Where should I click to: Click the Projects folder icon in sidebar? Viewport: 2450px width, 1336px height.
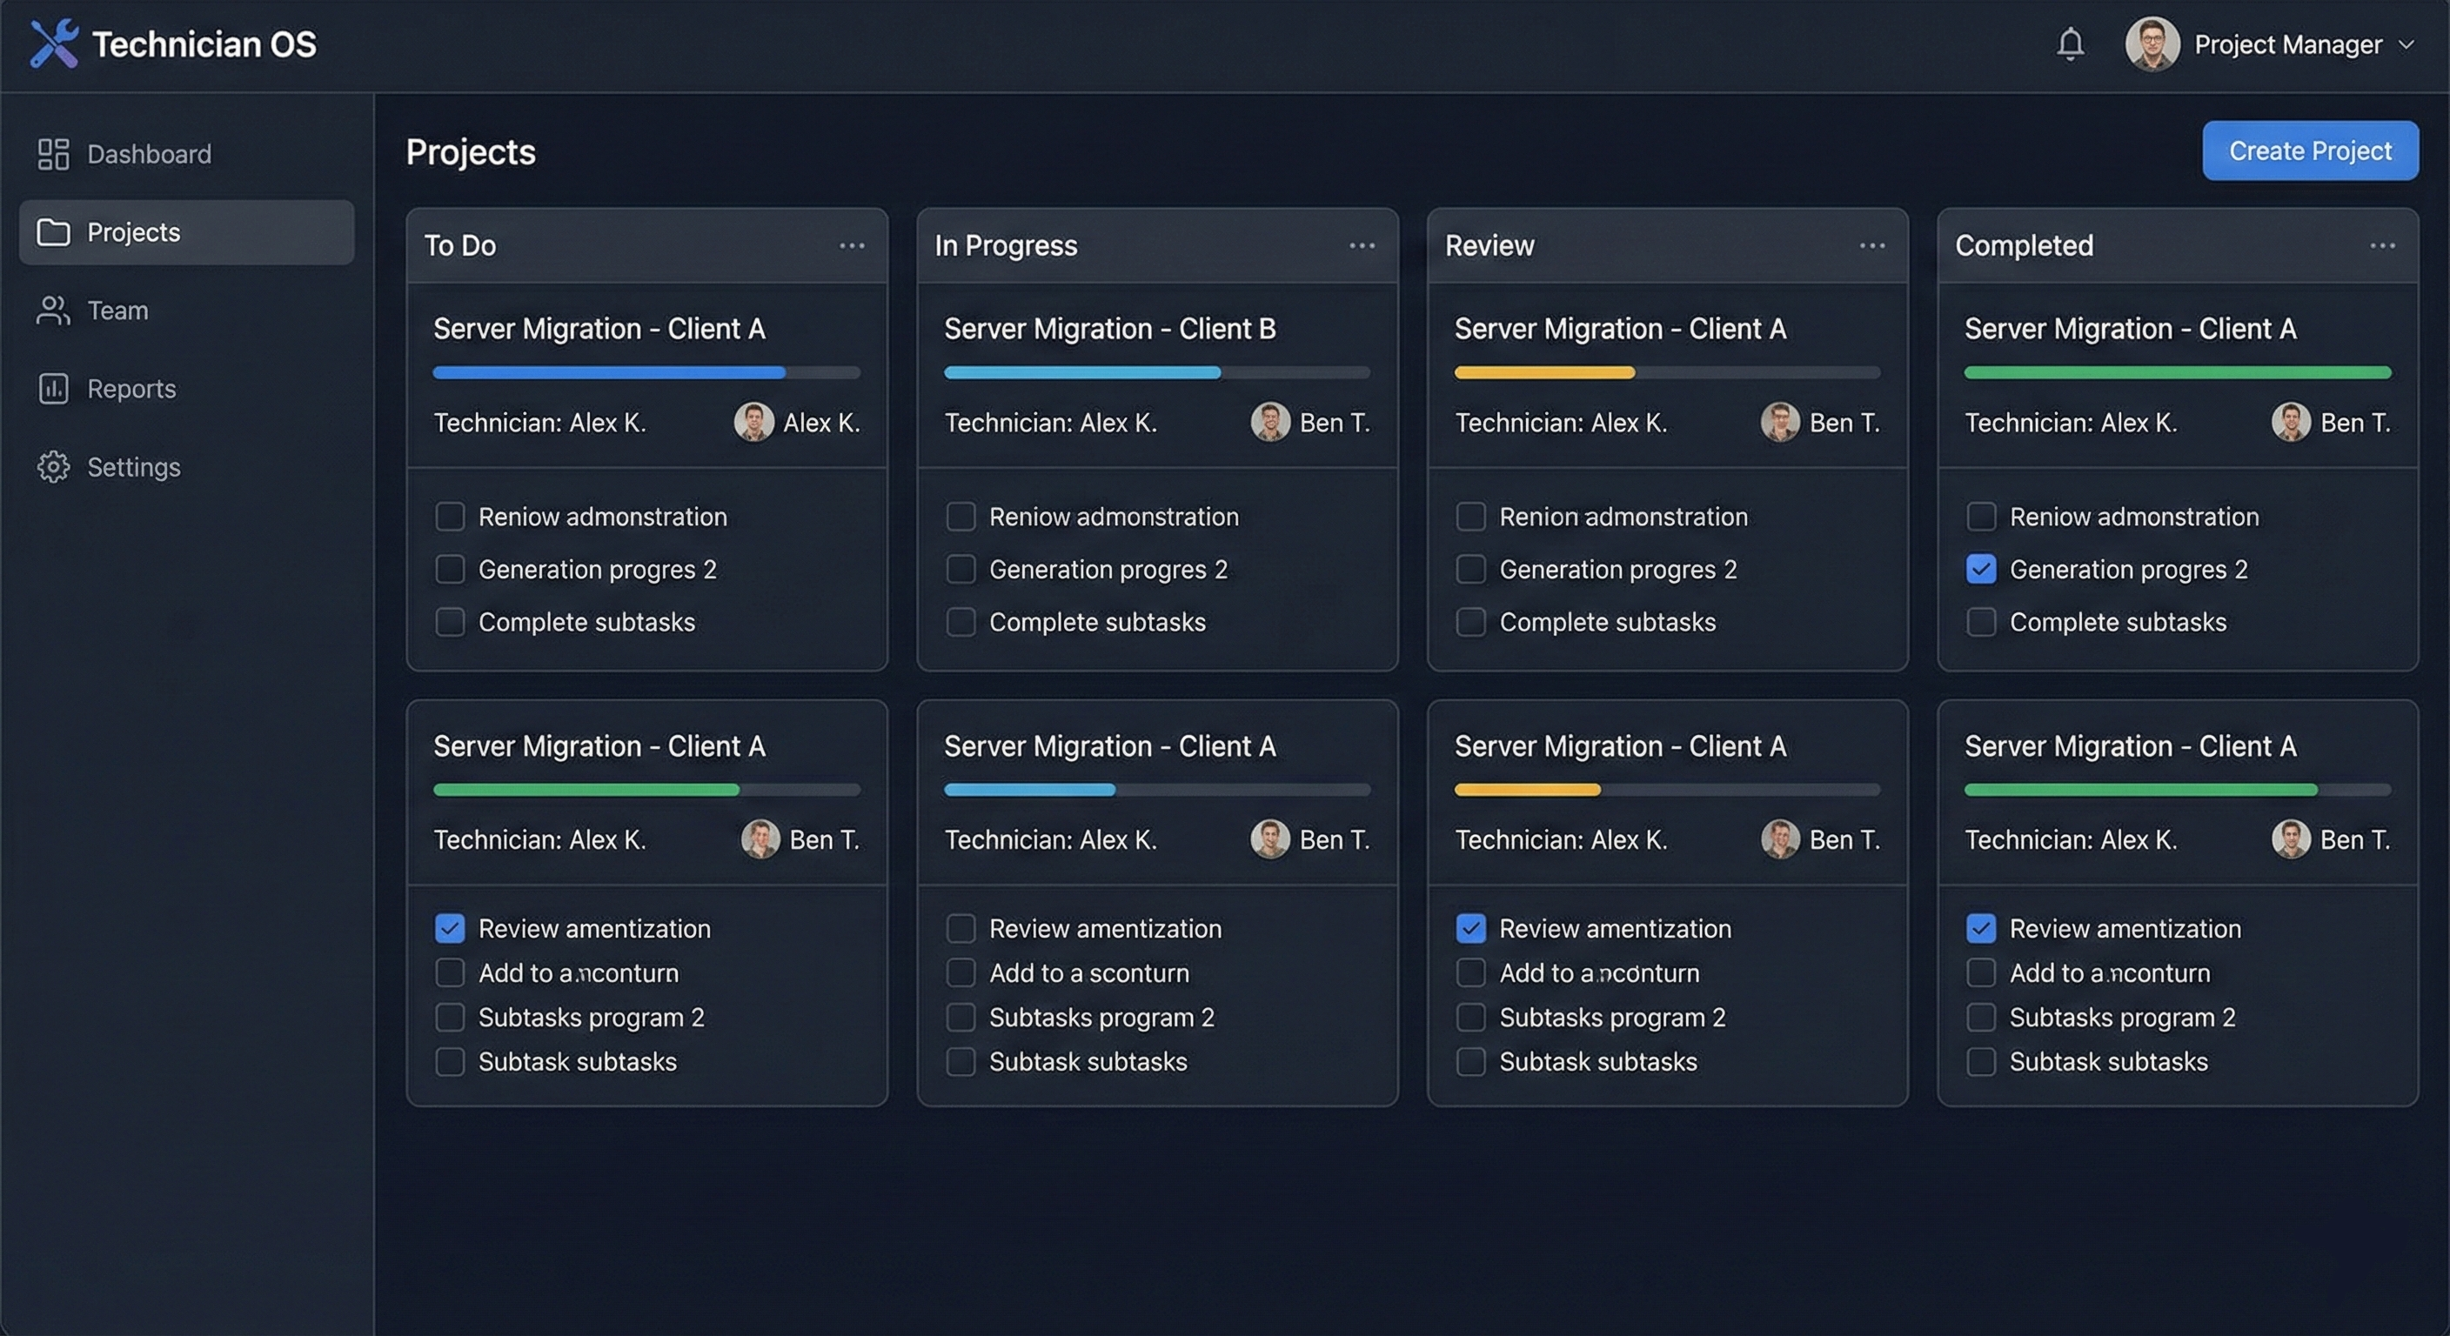[53, 232]
